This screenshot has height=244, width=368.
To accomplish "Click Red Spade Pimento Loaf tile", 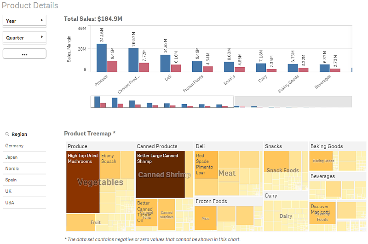I will pos(207,165).
